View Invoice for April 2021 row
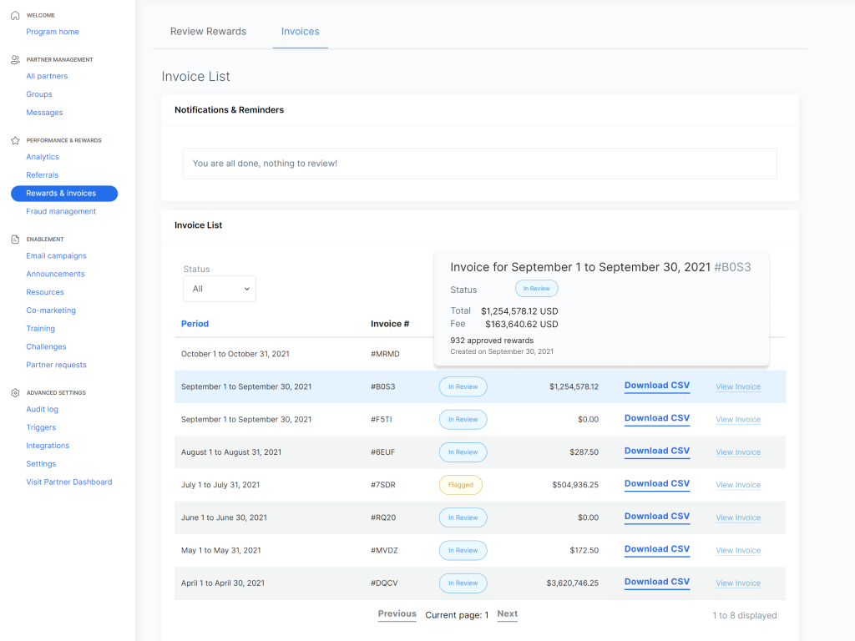 click(738, 583)
